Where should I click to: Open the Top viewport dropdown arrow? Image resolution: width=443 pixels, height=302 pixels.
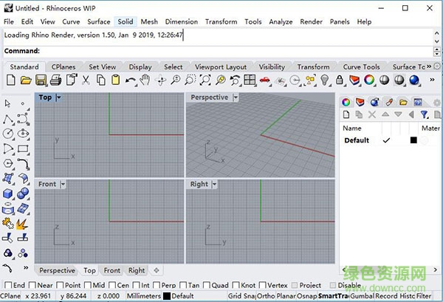pyautogui.click(x=58, y=97)
